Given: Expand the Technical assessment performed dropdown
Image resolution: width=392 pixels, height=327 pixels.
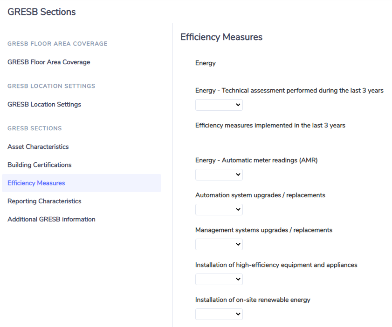Looking at the screenshot, I should click(x=219, y=105).
